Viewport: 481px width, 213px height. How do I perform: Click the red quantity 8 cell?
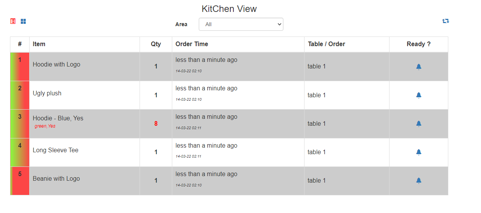(156, 124)
